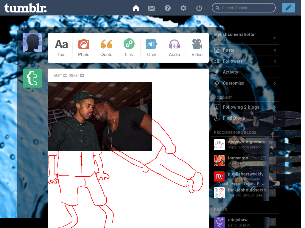Open the staff blog link
The image size is (305, 228).
(58, 75)
